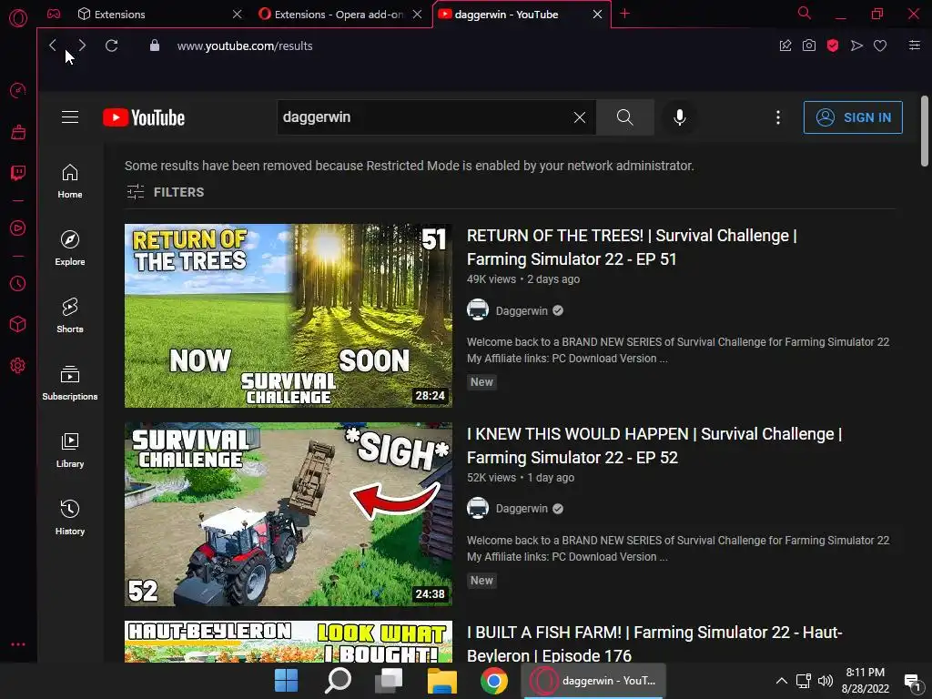Viewport: 932px width, 699px height.
Task: Open a new tab with plus button
Action: point(624,14)
